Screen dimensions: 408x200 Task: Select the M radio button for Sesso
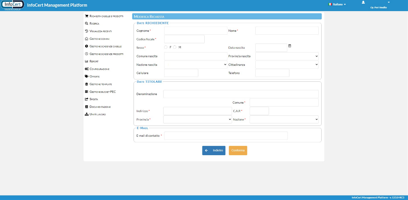point(175,47)
